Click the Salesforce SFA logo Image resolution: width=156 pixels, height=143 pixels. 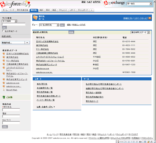coord(15,4)
